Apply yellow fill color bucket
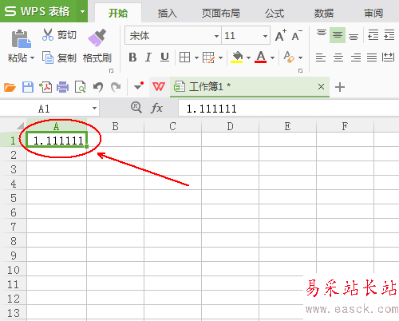 point(237,57)
